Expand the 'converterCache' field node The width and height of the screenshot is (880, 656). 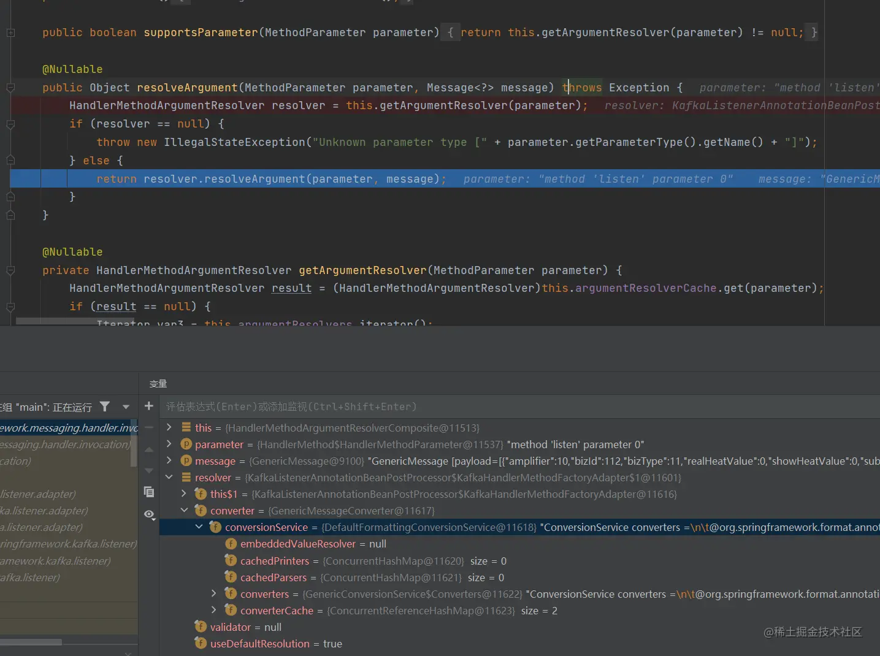(214, 610)
